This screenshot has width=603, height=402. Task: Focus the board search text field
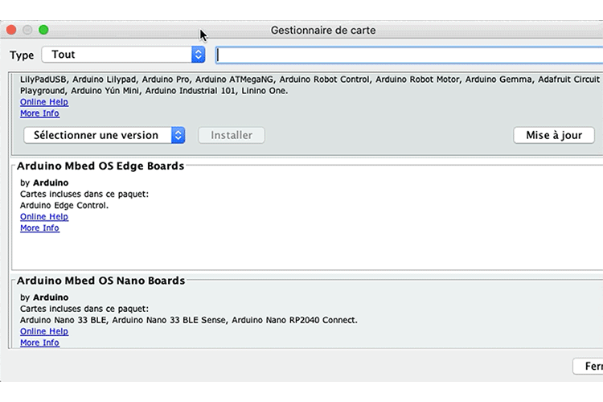pos(410,55)
